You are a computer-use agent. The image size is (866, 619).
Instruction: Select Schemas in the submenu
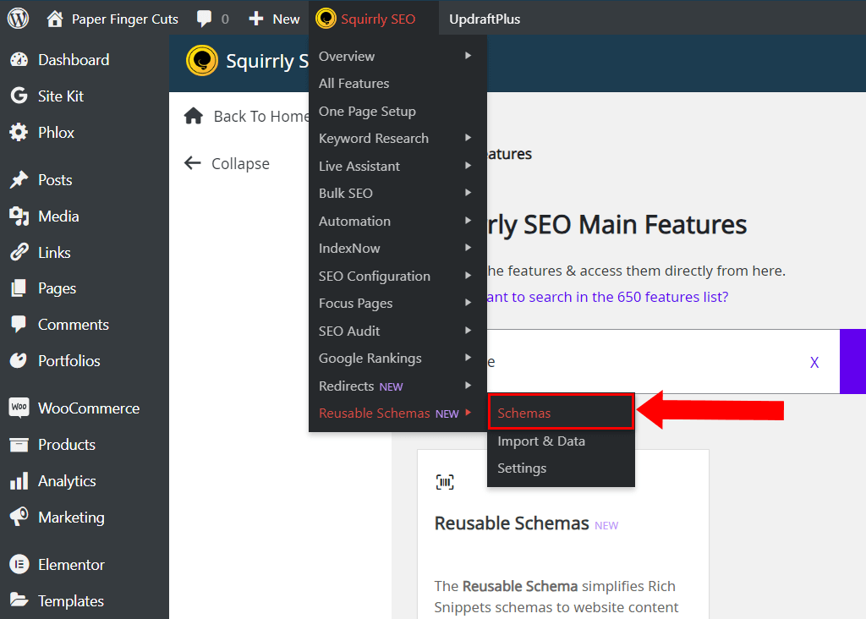562,413
